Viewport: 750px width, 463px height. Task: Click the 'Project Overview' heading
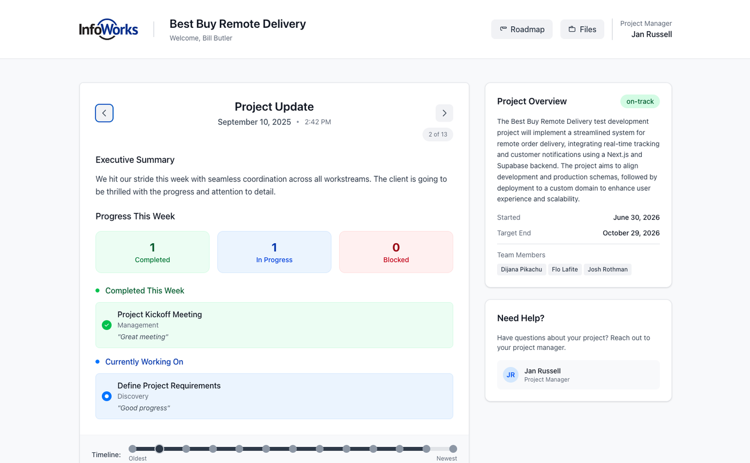tap(532, 101)
